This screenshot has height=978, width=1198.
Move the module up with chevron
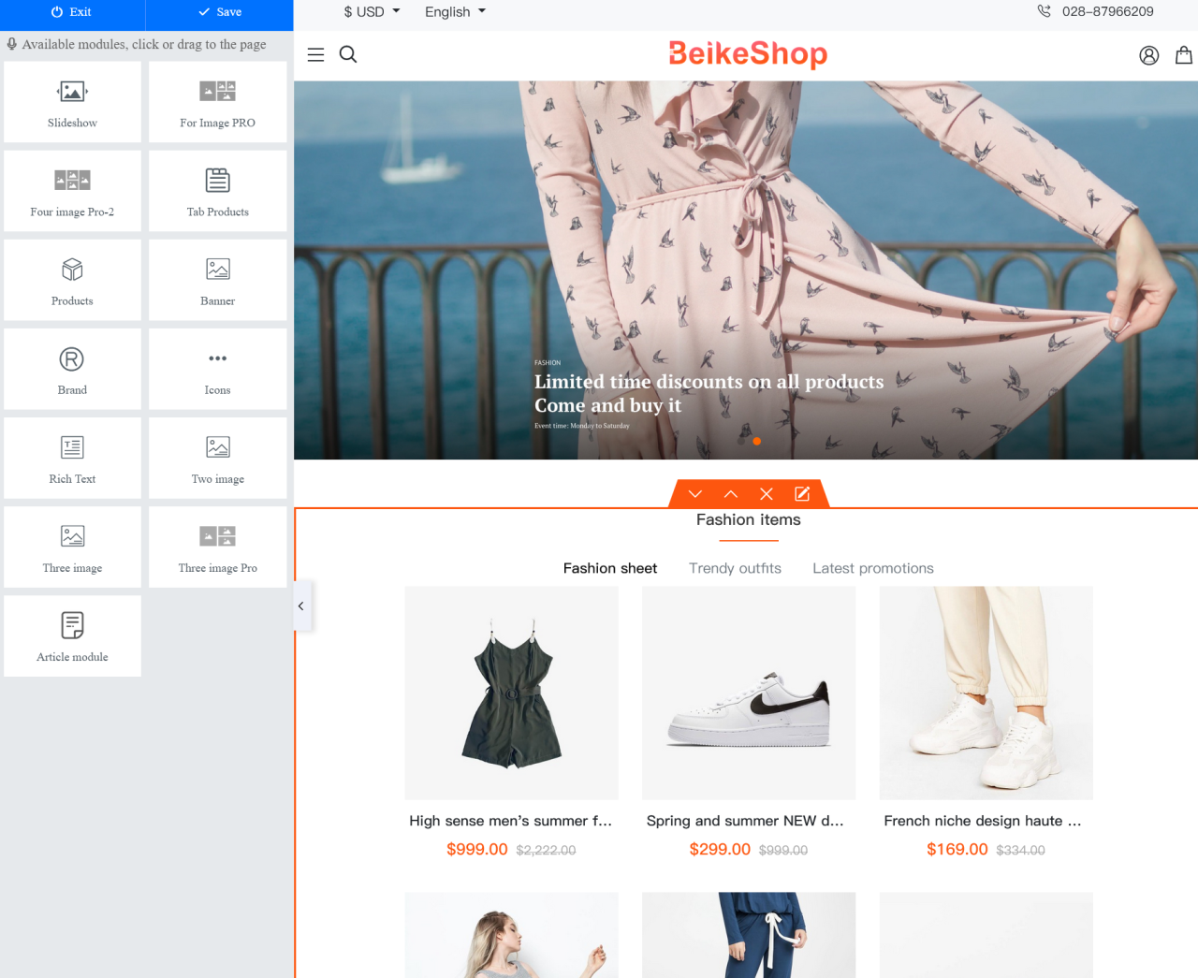coord(731,494)
